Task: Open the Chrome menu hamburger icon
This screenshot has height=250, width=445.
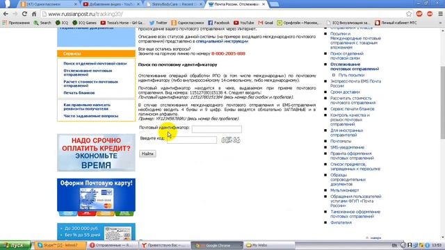Action: [x=440, y=14]
